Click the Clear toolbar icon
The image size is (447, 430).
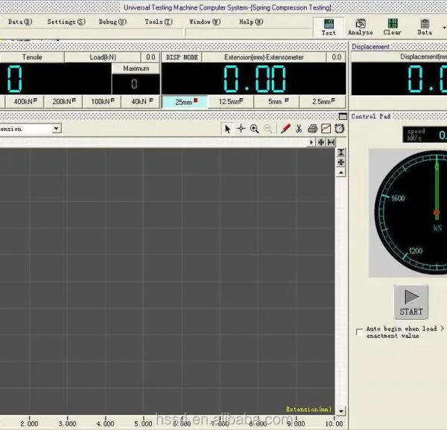pyautogui.click(x=393, y=28)
